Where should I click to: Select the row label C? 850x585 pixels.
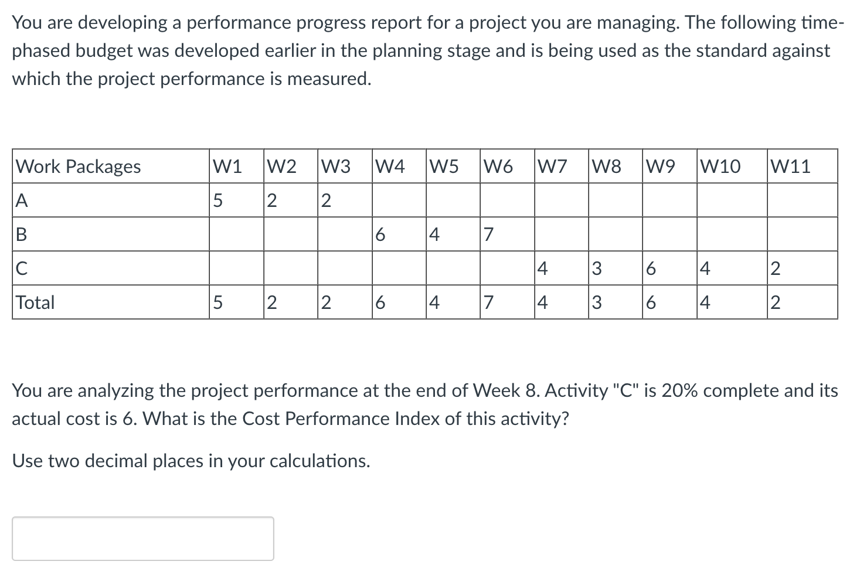[21, 268]
